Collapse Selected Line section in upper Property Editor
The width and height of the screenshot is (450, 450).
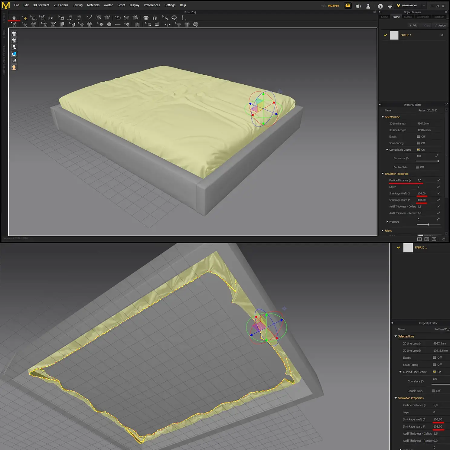[383, 117]
